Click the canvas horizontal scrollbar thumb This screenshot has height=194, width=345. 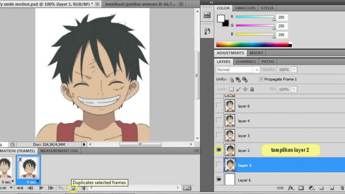pyautogui.click(x=140, y=144)
